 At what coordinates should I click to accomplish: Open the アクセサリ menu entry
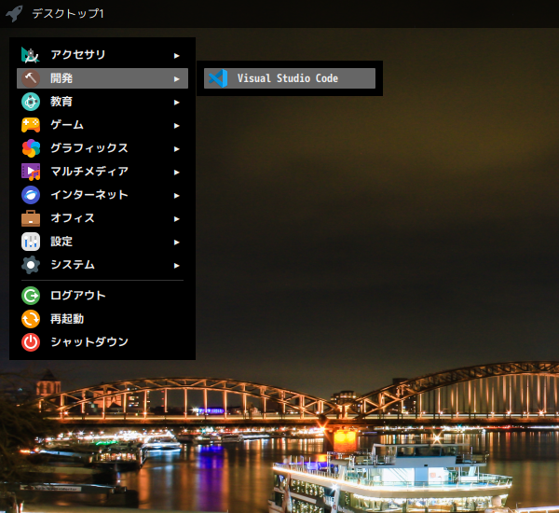[102, 55]
